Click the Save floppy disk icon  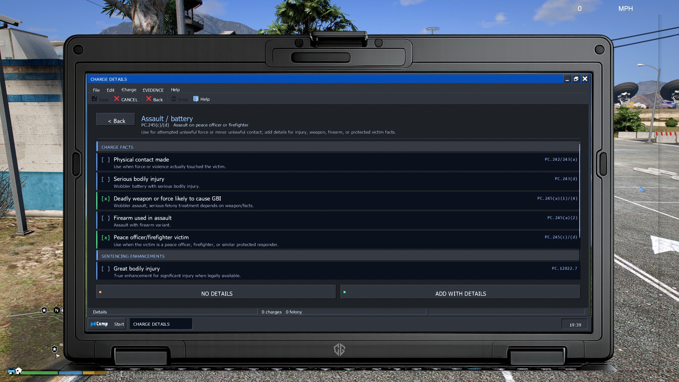point(94,99)
